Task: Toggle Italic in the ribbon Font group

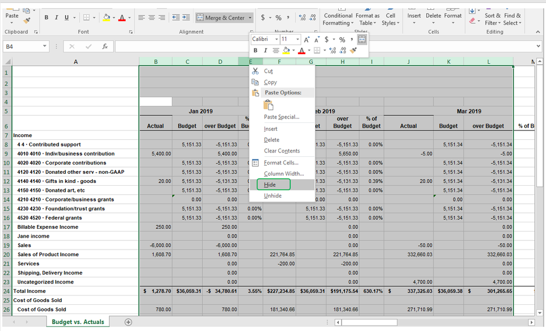Action: point(57,17)
